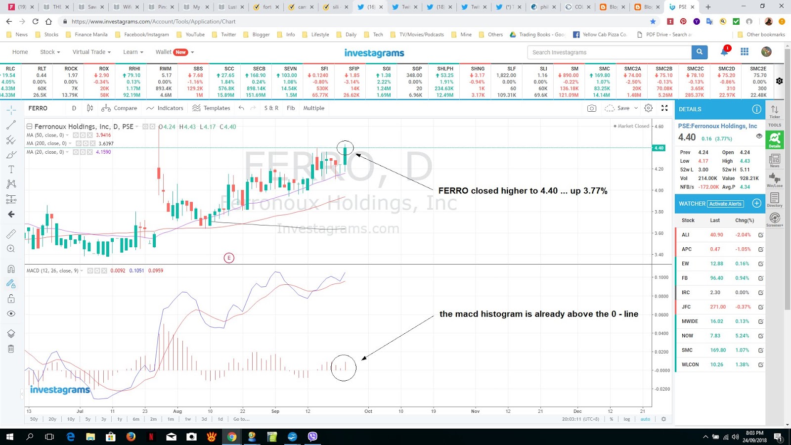Click the search magnifier button

pos(699,52)
